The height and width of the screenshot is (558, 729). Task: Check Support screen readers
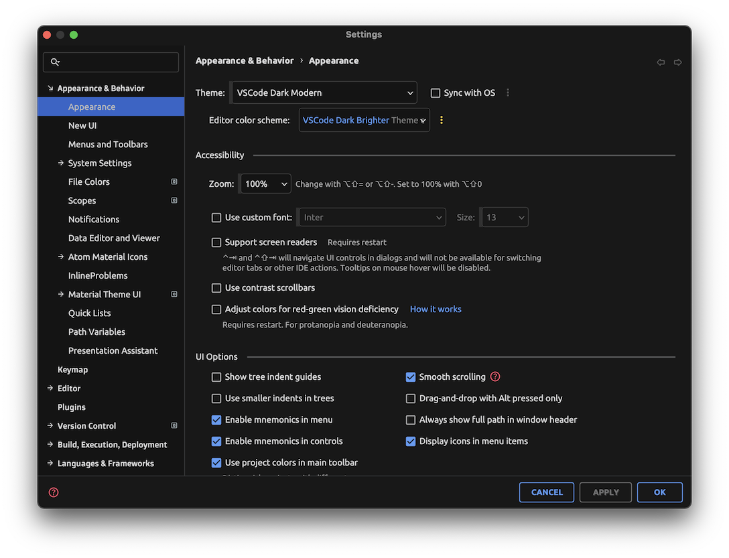[216, 242]
